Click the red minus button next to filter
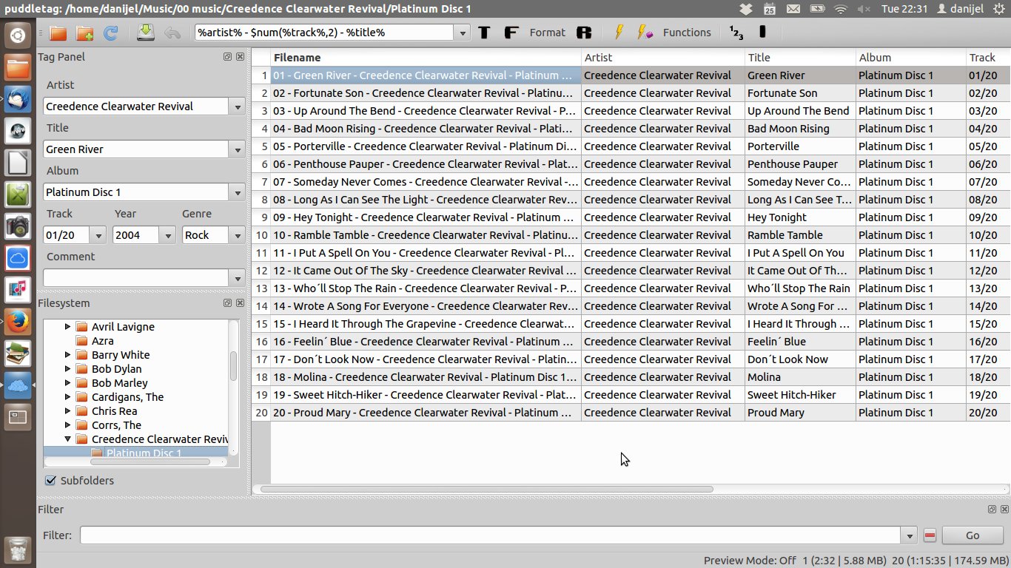The height and width of the screenshot is (568, 1011). pyautogui.click(x=930, y=535)
